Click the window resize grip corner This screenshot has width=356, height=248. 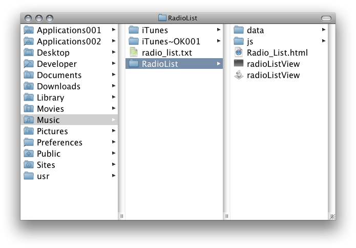click(332, 216)
